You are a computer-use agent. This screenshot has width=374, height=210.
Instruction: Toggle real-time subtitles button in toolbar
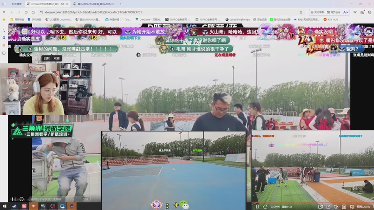click(x=317, y=12)
